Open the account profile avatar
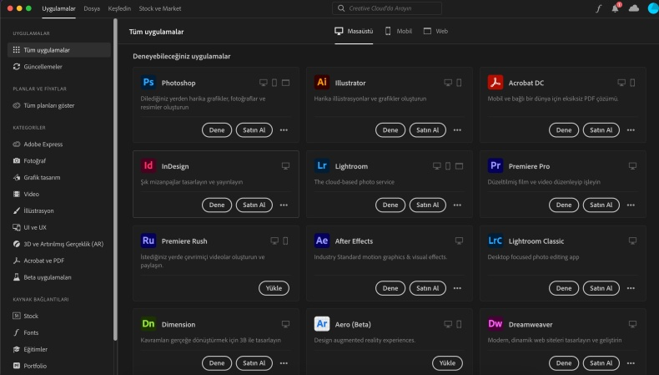 coord(653,8)
